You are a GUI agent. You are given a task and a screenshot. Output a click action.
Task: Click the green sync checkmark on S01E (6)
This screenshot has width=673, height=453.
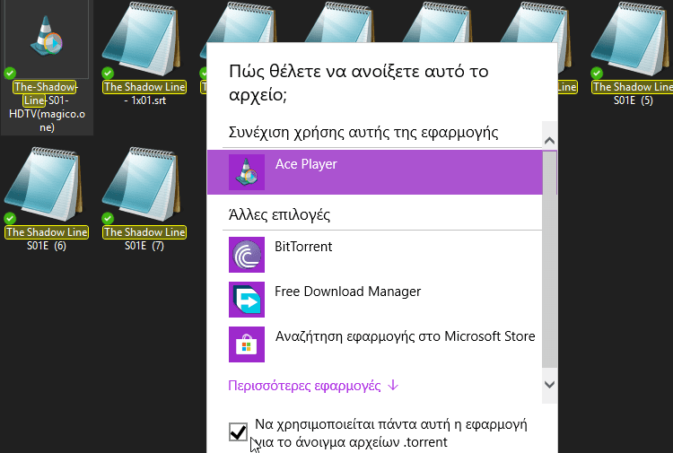[x=10, y=219]
